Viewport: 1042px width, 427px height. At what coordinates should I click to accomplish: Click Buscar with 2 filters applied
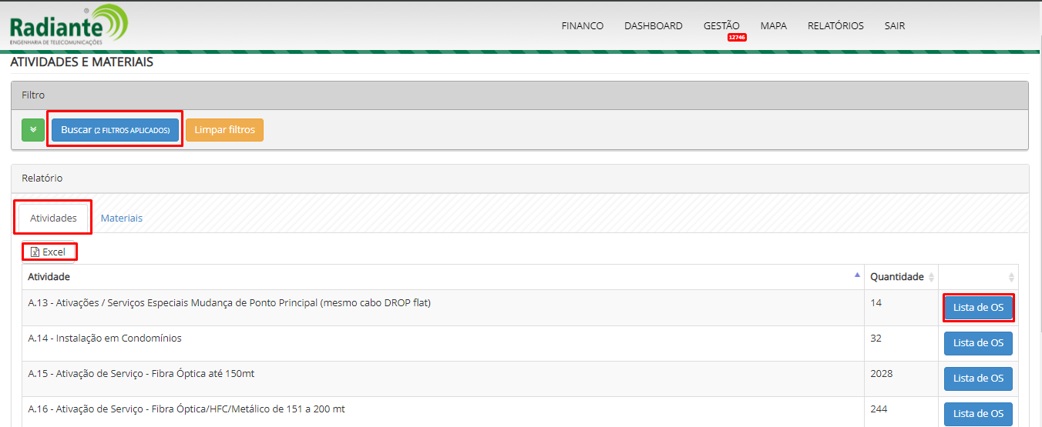pyautogui.click(x=115, y=130)
